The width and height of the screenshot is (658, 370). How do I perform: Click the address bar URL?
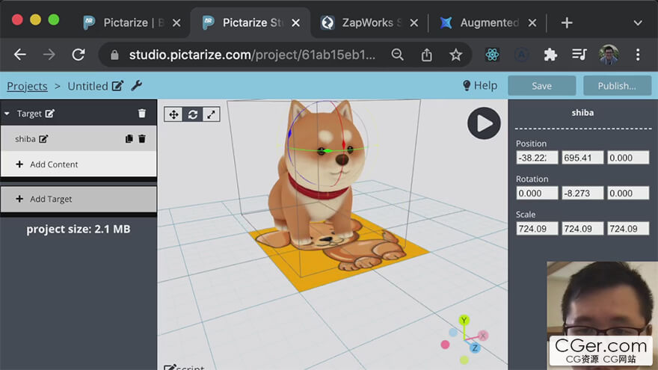coord(252,55)
